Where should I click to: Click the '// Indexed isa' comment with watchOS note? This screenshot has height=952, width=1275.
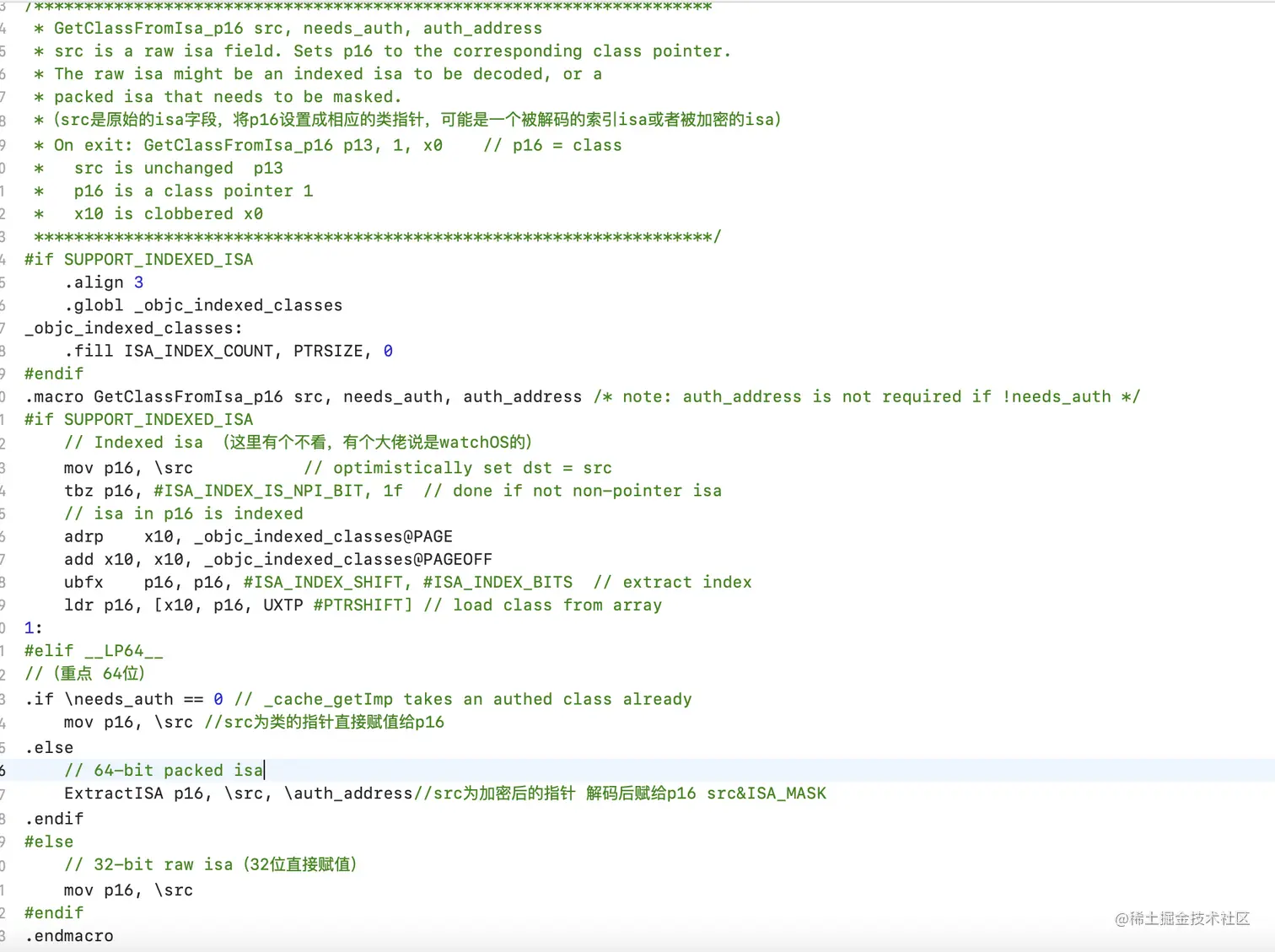298,443
